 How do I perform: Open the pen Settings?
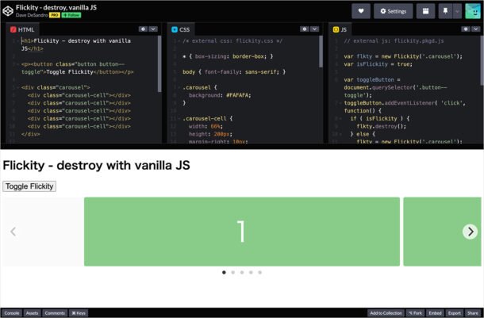tap(393, 11)
